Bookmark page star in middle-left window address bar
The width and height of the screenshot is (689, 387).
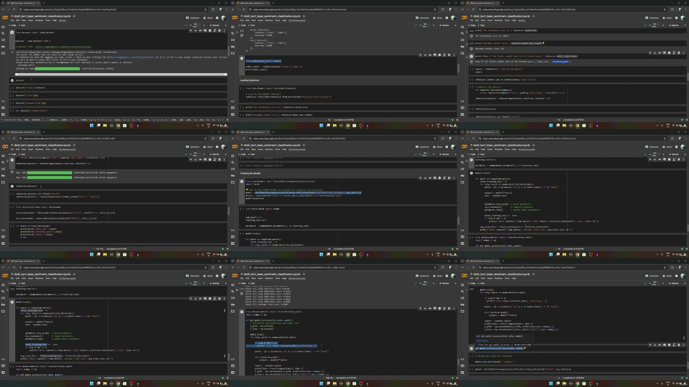[206, 139]
